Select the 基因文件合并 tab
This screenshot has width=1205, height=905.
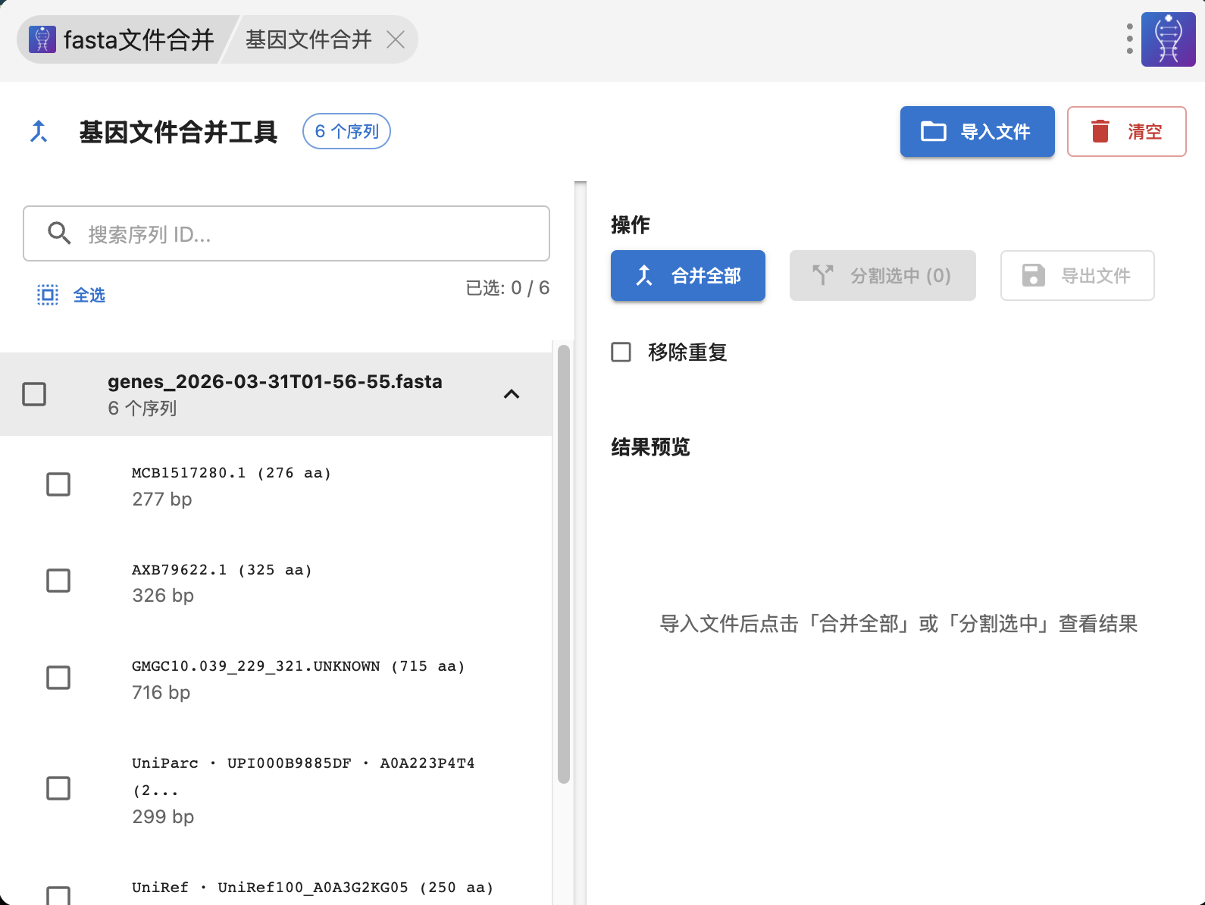[308, 39]
